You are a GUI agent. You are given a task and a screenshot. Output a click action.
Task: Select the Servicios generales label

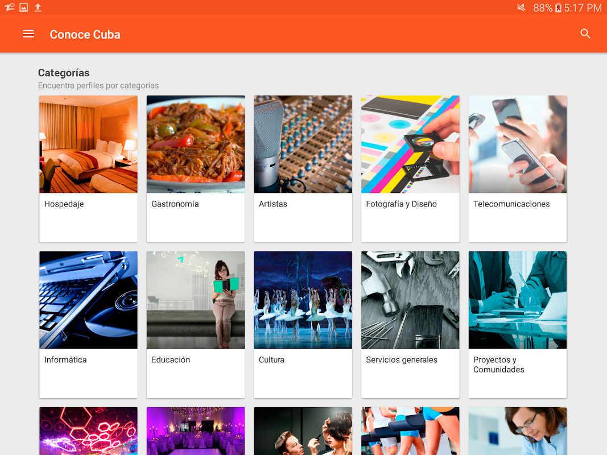pos(402,360)
